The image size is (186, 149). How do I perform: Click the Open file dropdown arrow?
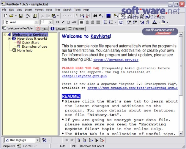coord(16,16)
